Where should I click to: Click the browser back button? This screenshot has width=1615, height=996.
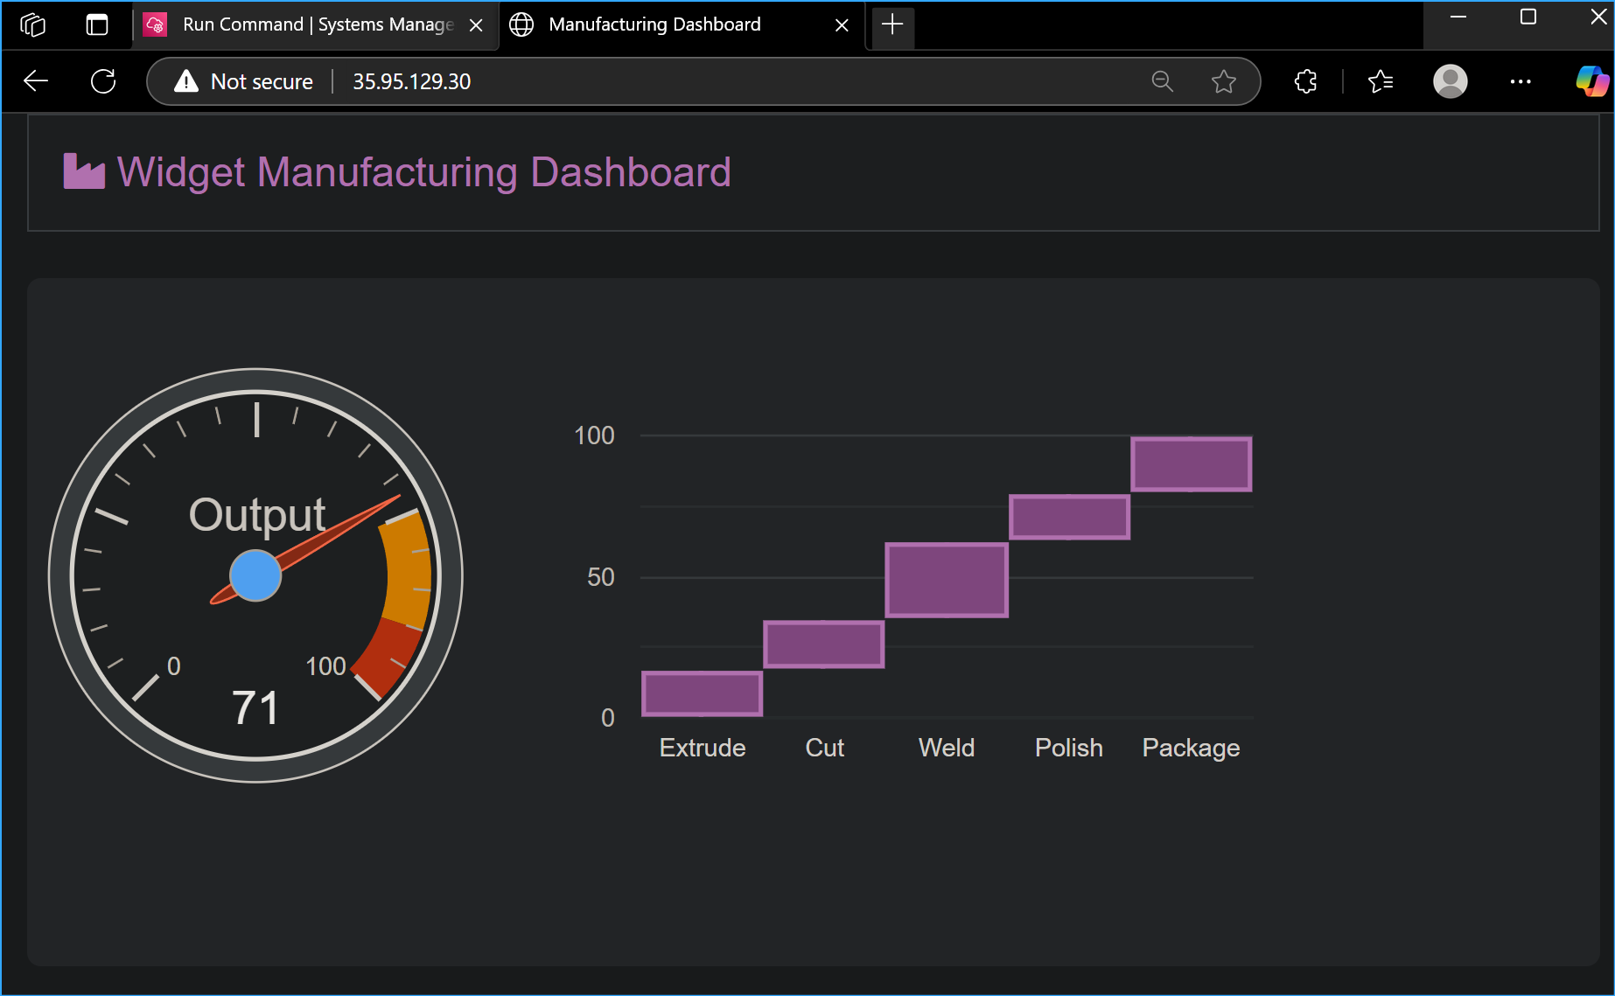35,80
